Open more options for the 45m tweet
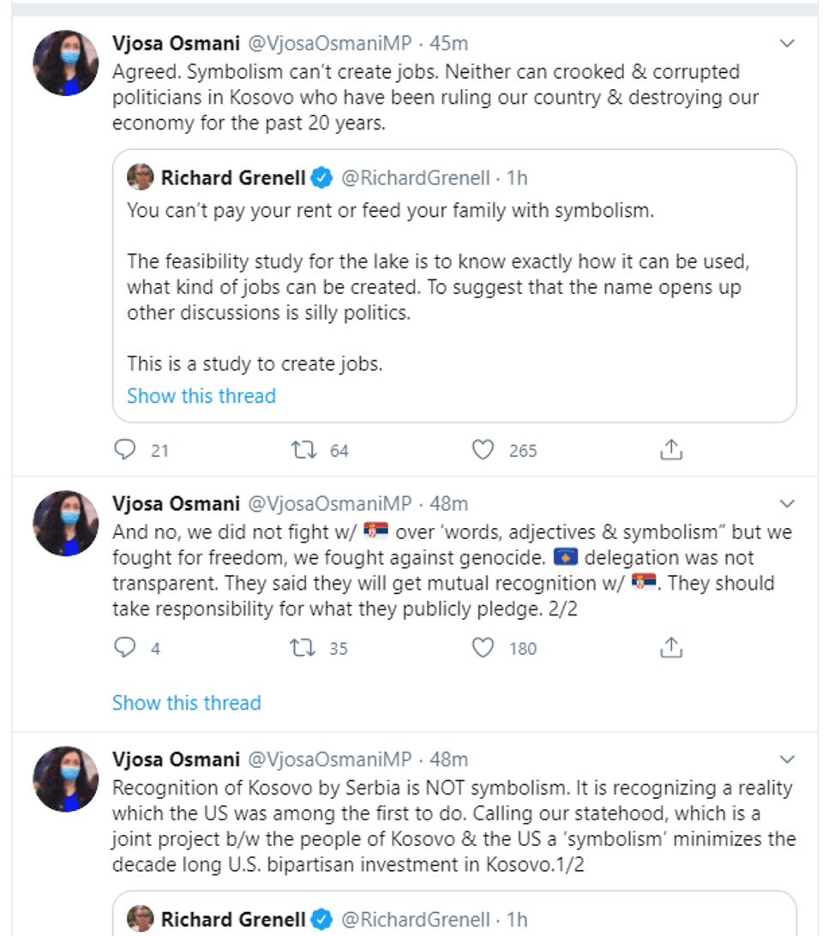Screen dimensions: 840x936 (786, 44)
